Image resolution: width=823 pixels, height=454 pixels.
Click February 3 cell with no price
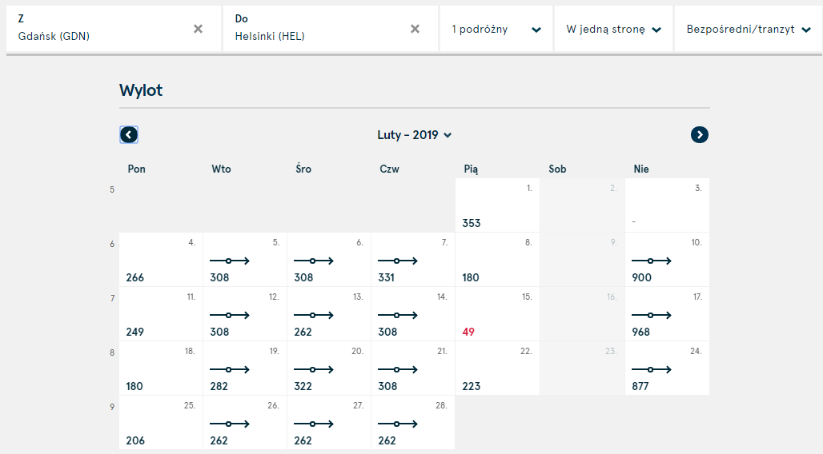click(667, 205)
